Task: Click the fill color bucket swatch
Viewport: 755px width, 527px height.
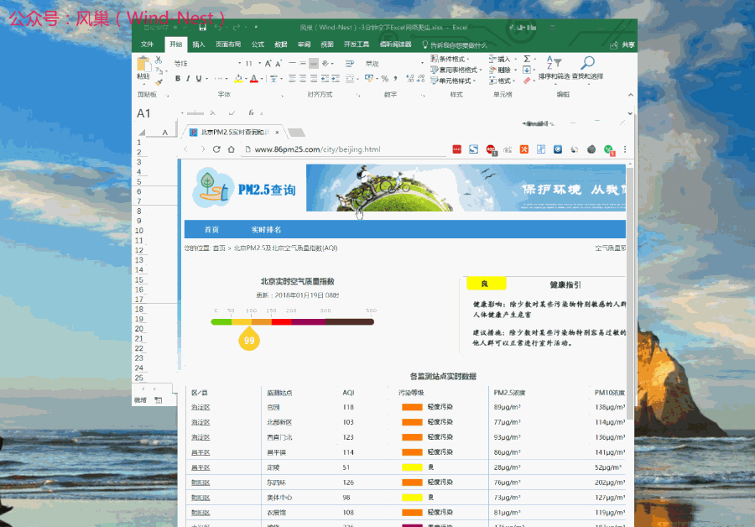Action: [238, 79]
